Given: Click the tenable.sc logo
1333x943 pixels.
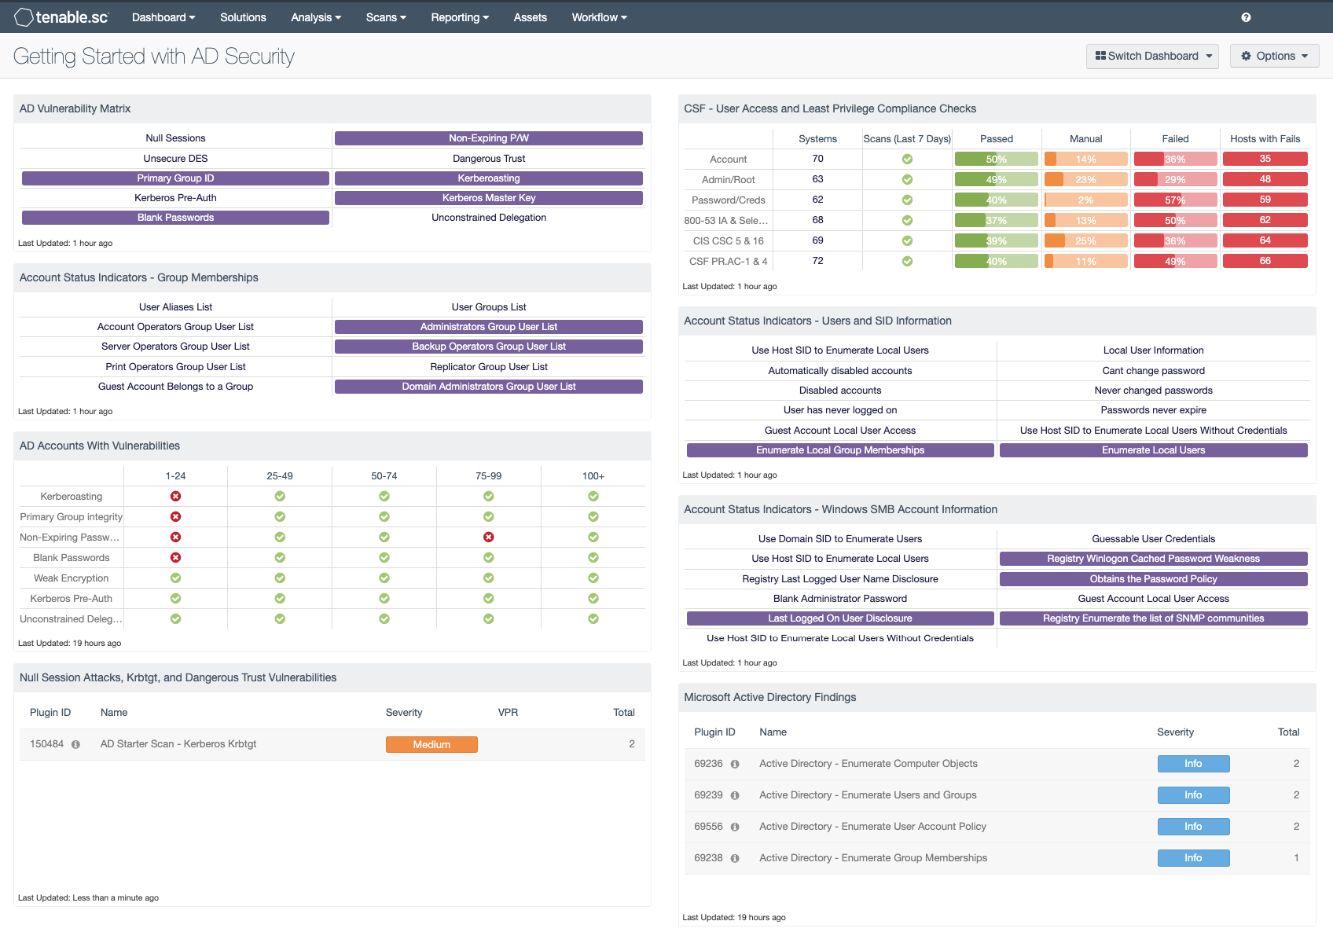Looking at the screenshot, I should (x=61, y=17).
